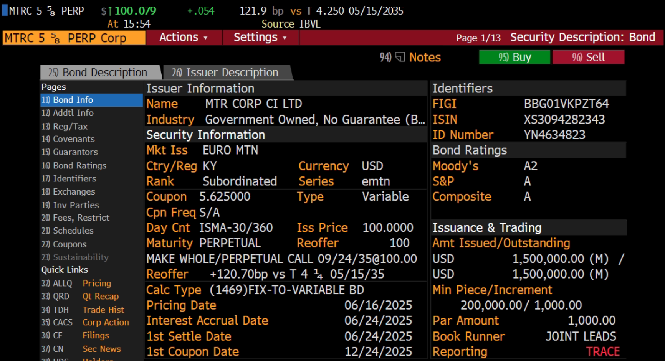Viewport: 665px width, 361px height.
Task: Click the Series value emtn
Action: click(x=376, y=181)
